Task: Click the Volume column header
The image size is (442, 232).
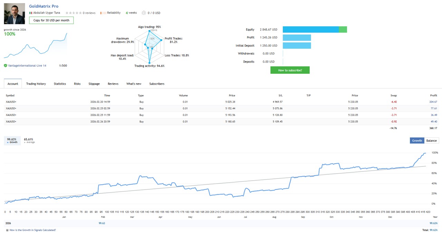Action: (x=183, y=95)
